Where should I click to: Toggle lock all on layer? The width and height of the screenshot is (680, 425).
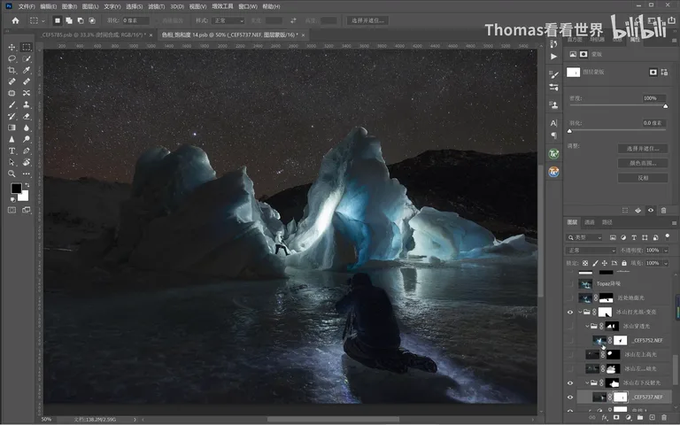point(624,263)
